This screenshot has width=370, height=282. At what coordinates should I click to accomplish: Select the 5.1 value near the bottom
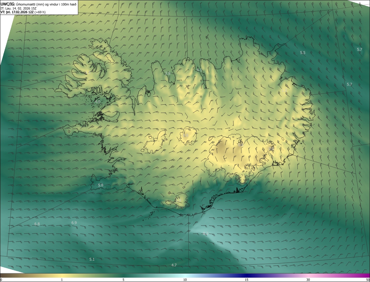pos(92,260)
